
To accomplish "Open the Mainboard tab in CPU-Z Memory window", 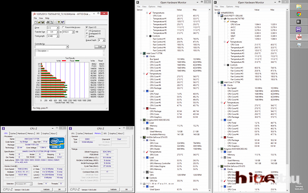I will point(89,133).
